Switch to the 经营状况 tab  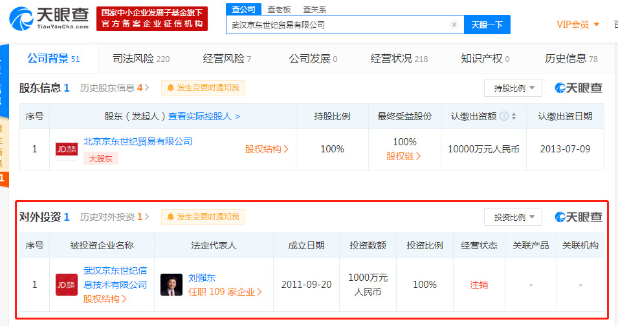pos(399,59)
